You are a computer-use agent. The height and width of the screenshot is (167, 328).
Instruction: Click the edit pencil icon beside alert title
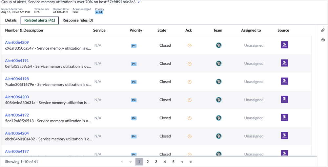click(139, 2)
